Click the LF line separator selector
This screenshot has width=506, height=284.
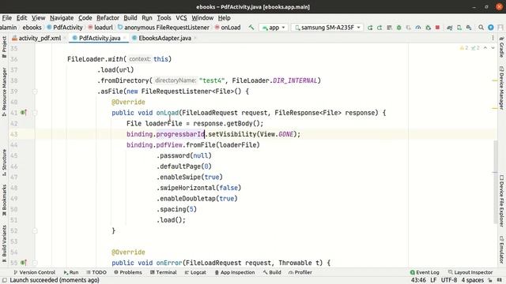point(433,280)
